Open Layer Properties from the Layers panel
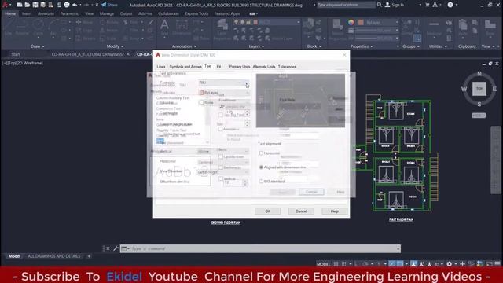 coord(222,30)
